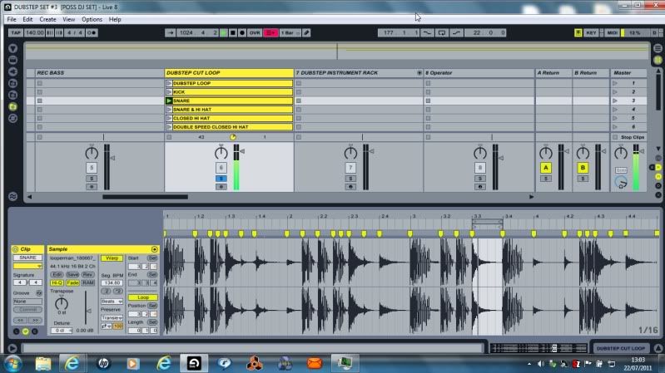Open the clip color dropdown under SNARE
Image resolution: width=665 pixels, height=373 pixels.
[27, 266]
